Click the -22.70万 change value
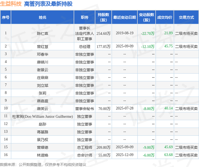This screenshot has width=199, height=167. (x=148, y=34)
